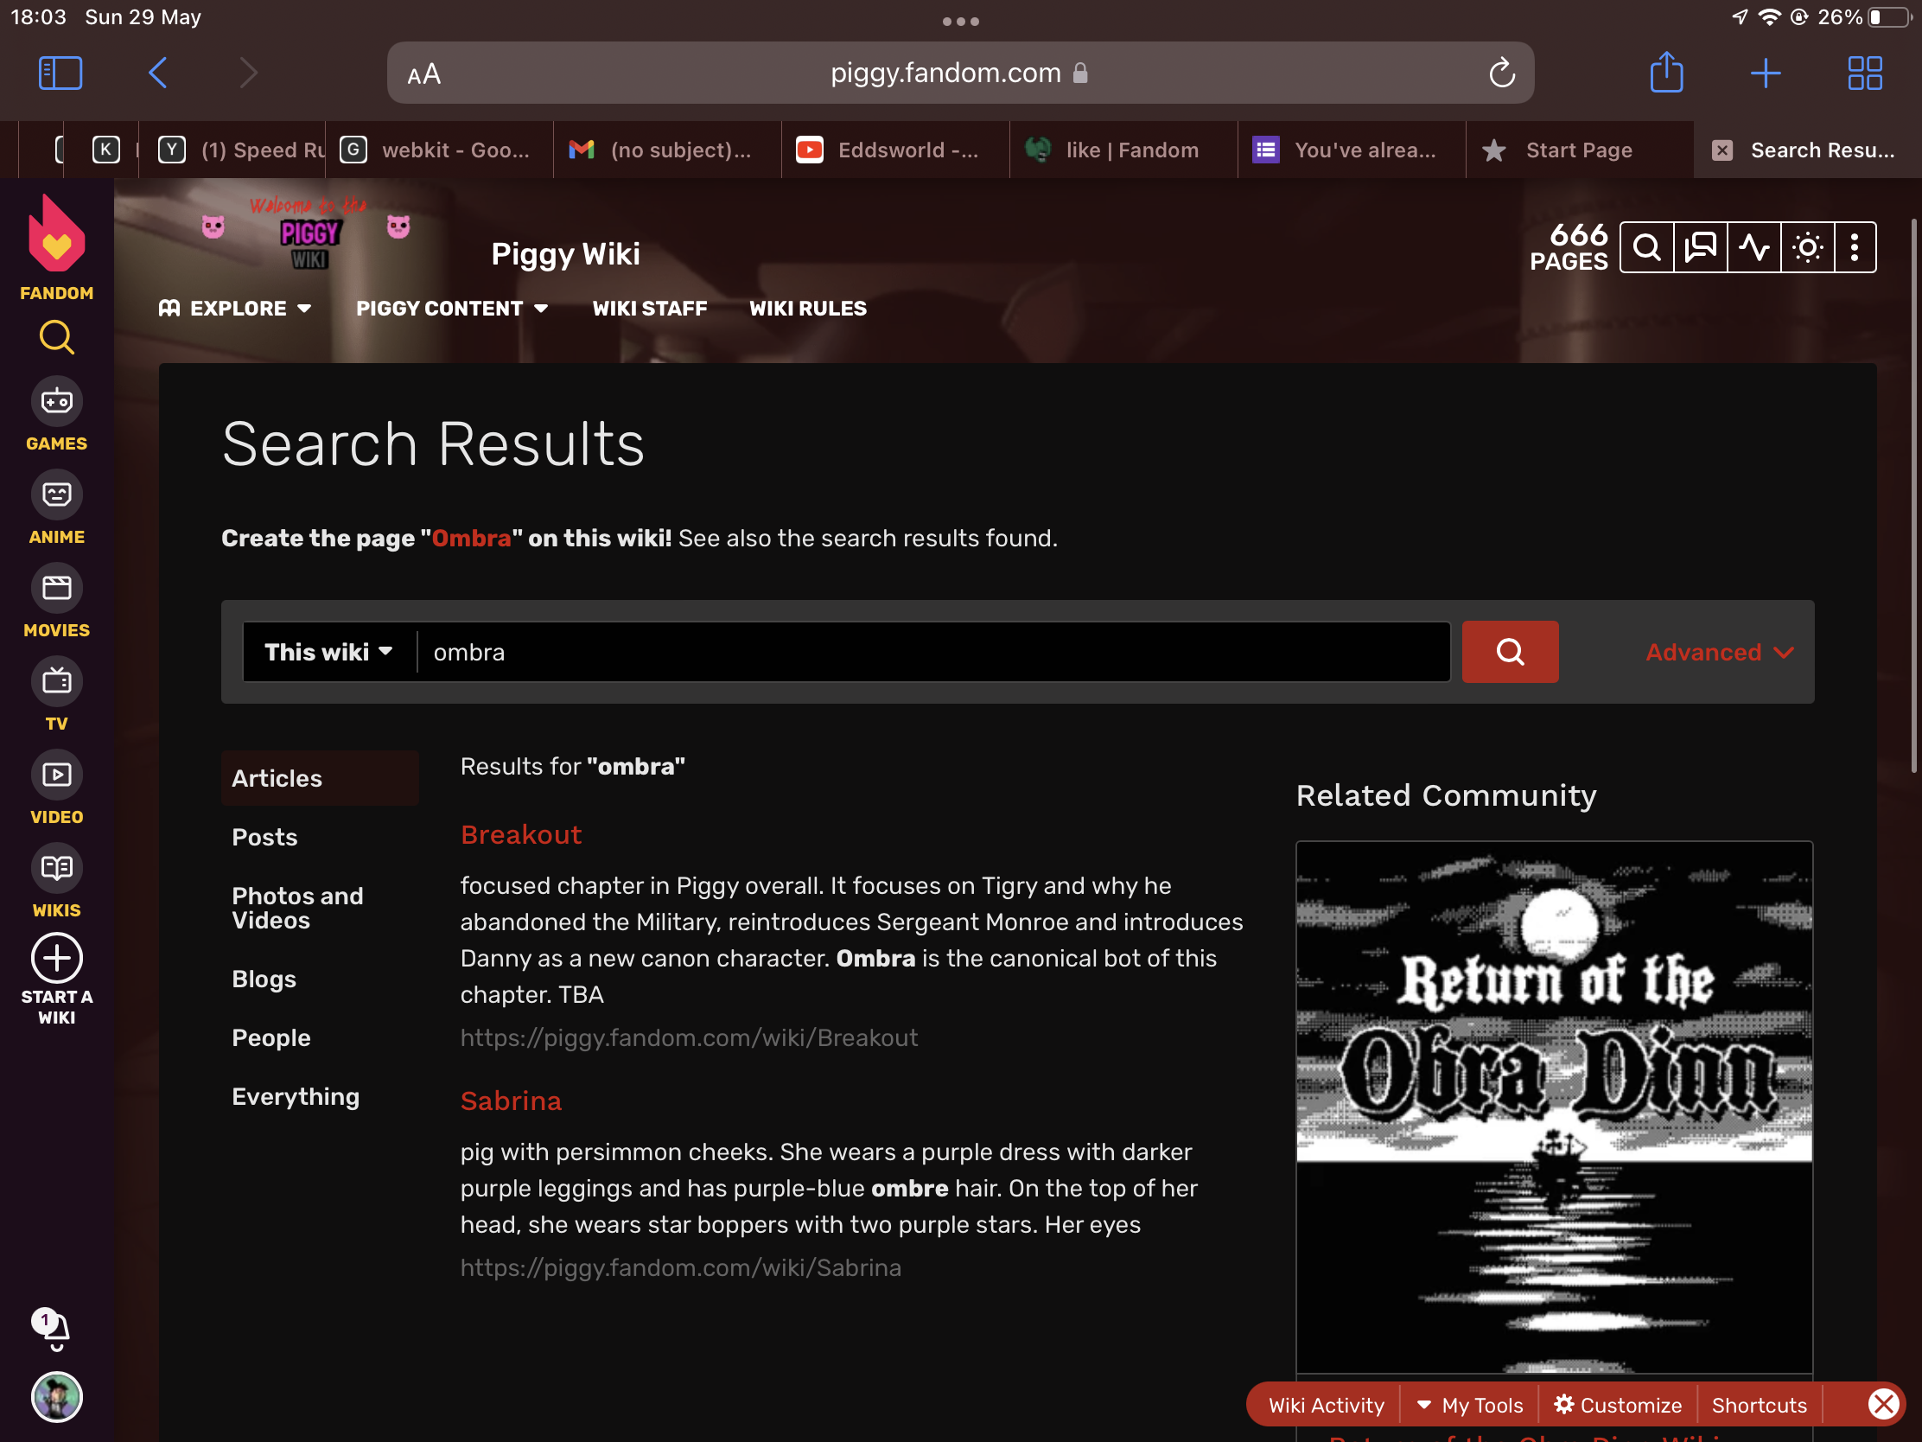Switch to the like | Fandom tab
The width and height of the screenshot is (1922, 1442).
(1123, 150)
